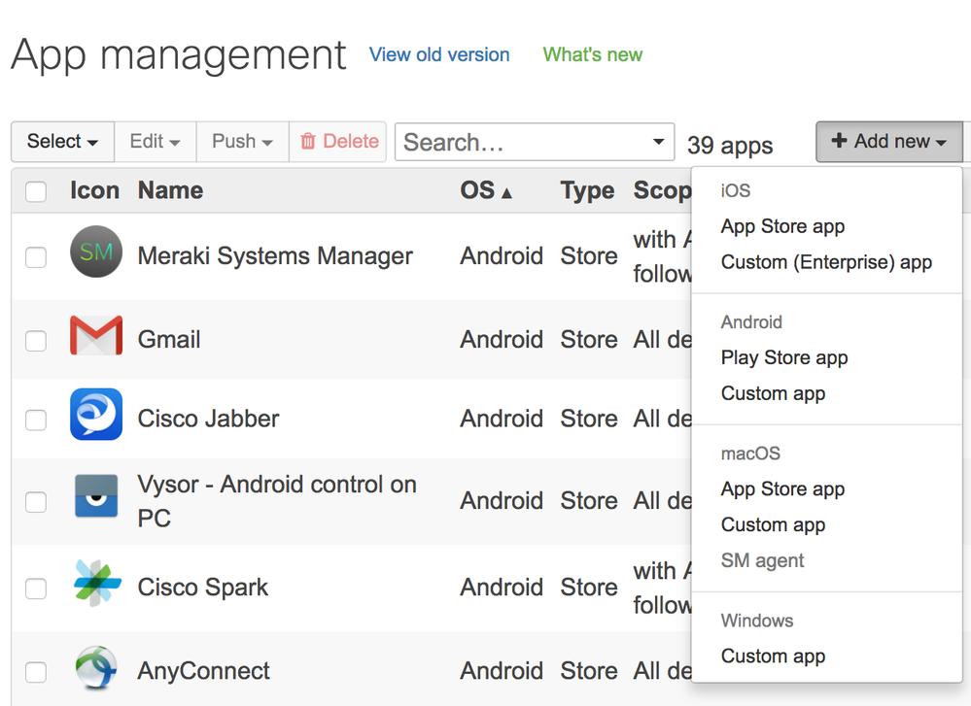The height and width of the screenshot is (706, 971).
Task: Check the Meraki Systems Manager row checkbox
Action: click(x=36, y=256)
